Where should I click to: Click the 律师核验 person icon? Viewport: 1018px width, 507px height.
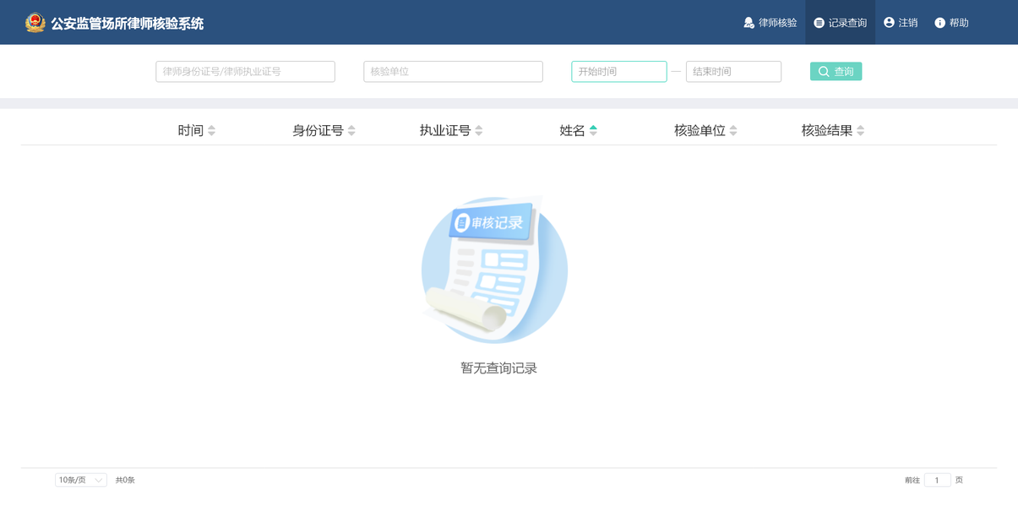click(749, 23)
